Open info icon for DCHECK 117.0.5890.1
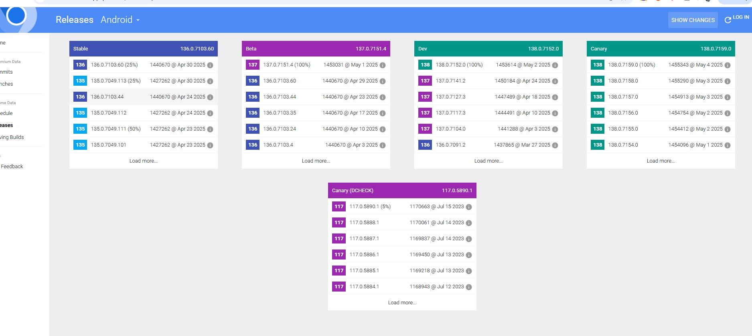Viewport: 752px width, 336px height. [x=469, y=207]
